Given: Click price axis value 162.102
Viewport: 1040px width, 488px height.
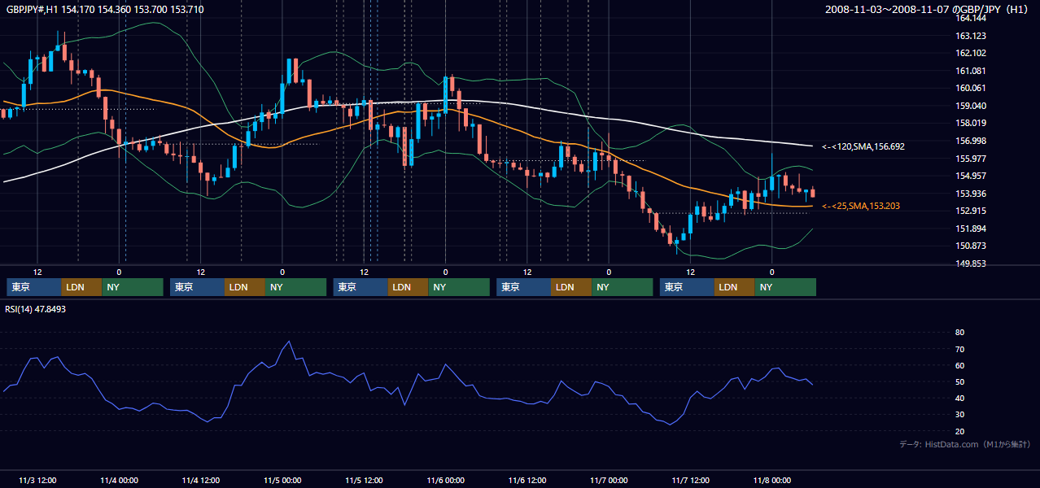Looking at the screenshot, I should pos(970,53).
